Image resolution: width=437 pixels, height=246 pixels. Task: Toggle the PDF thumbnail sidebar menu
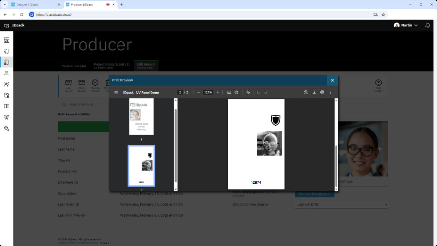(x=116, y=92)
